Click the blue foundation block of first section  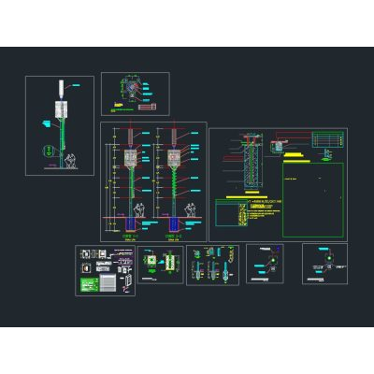[x=131, y=224]
